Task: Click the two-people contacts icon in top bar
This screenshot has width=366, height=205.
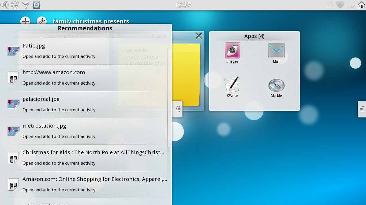Action: point(330,5)
